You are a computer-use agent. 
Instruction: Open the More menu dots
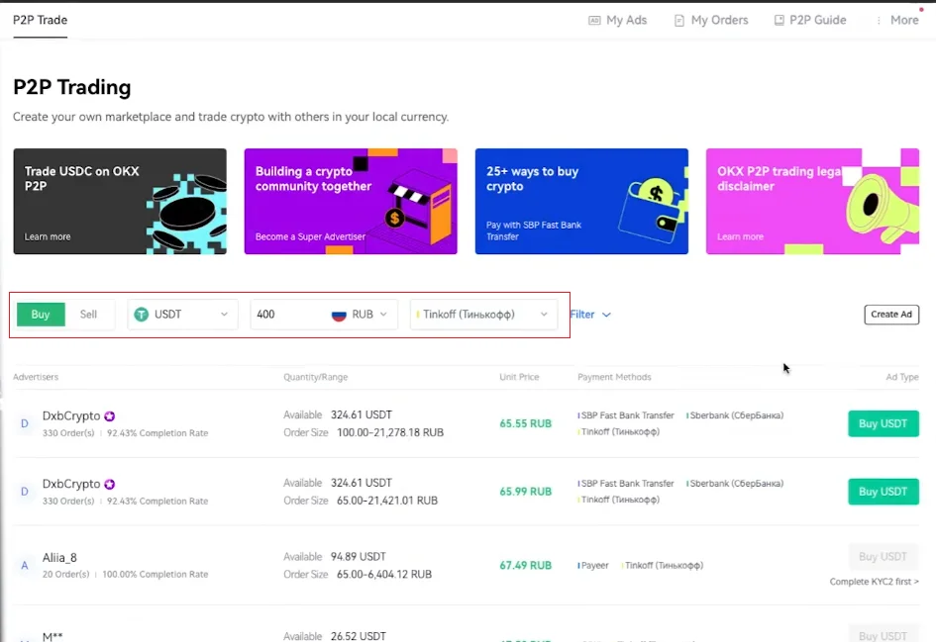[879, 20]
